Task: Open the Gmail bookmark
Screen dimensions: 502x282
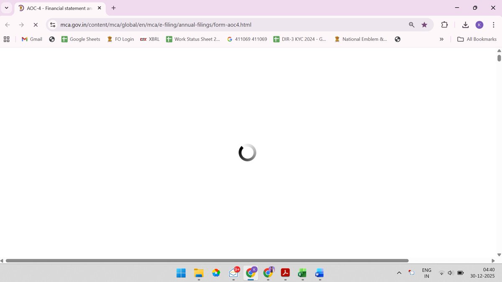Action: [32, 39]
